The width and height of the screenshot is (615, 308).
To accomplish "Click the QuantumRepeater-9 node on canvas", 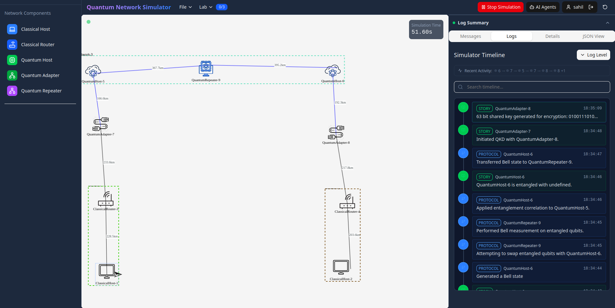I will pos(206,68).
